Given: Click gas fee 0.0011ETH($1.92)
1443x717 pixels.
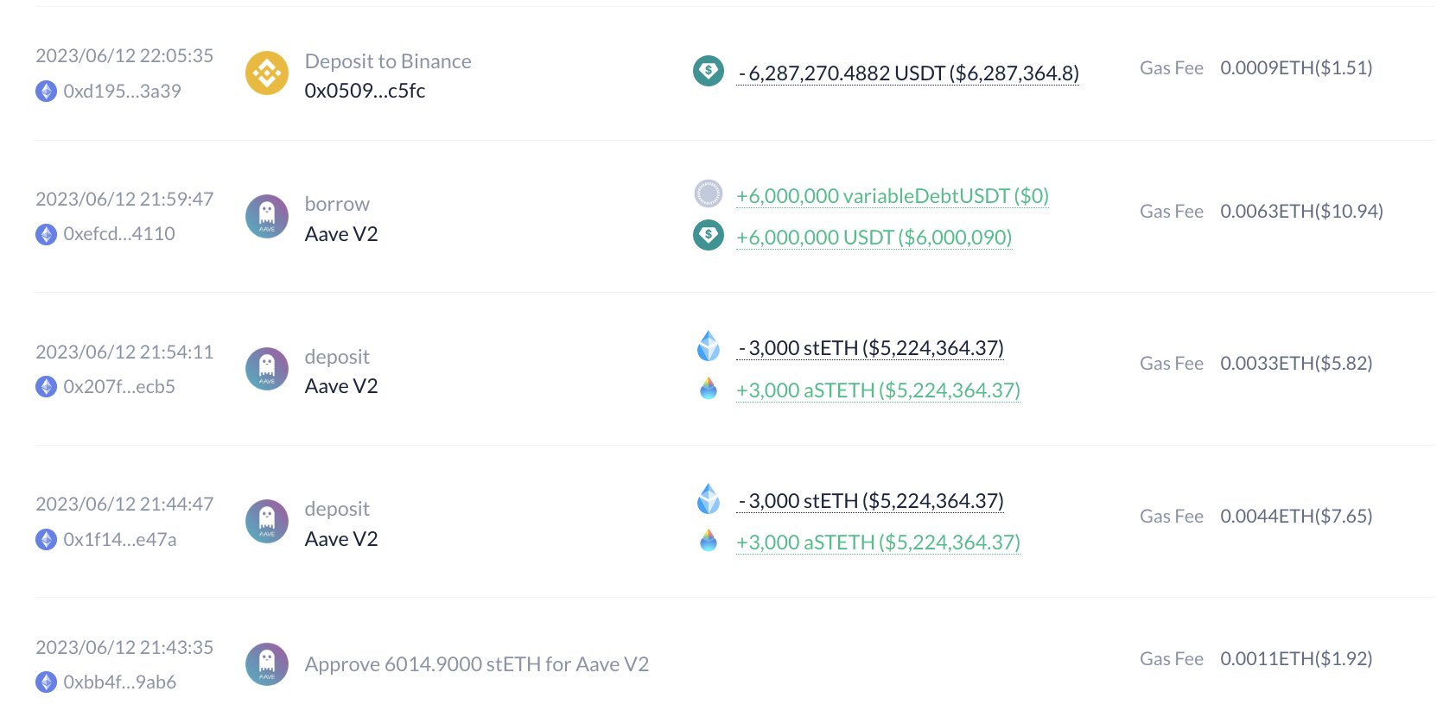Looking at the screenshot, I should (x=1296, y=658).
